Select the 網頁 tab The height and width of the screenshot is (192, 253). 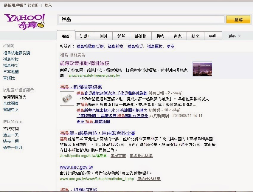[x=66, y=36]
